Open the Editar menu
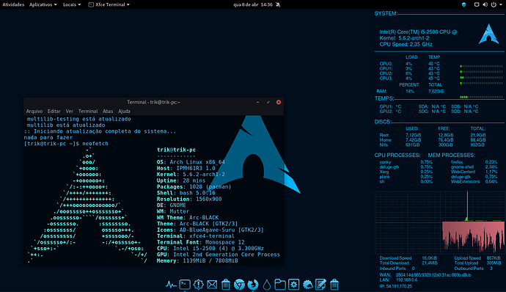Image resolution: width=506 pixels, height=292 pixels. 54,111
